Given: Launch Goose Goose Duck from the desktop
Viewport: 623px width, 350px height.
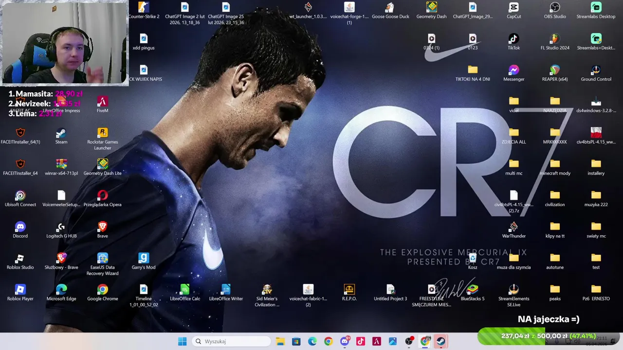Looking at the screenshot, I should (x=390, y=10).
